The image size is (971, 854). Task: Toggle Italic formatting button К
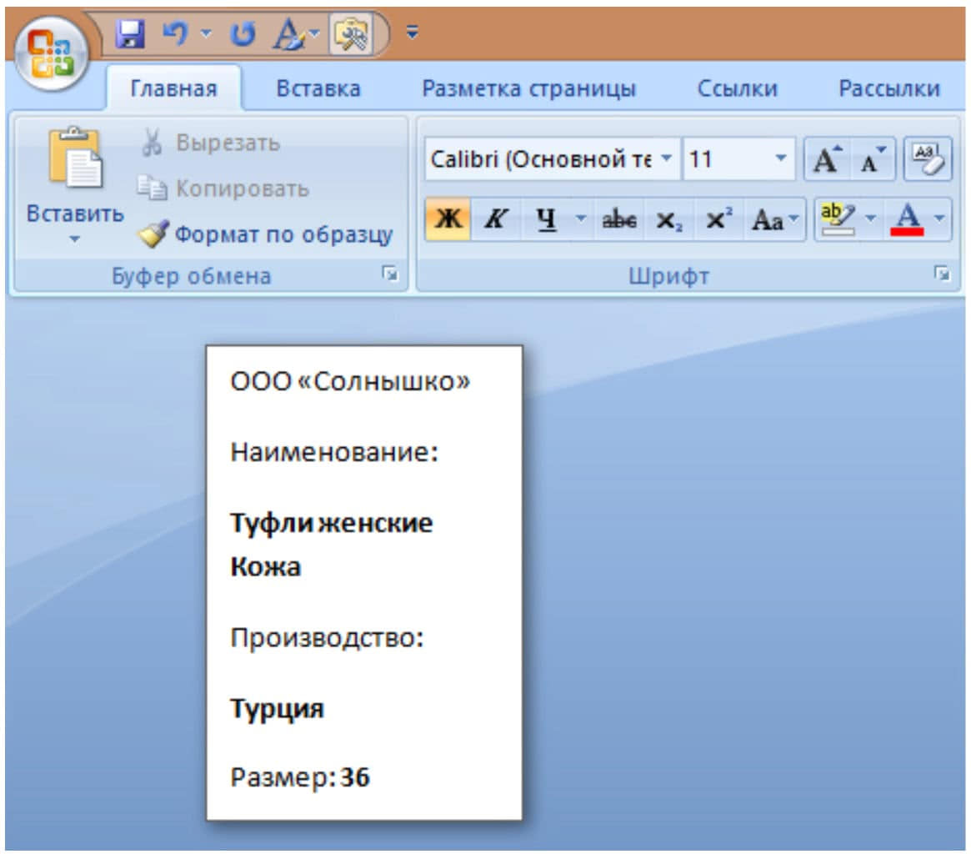click(495, 219)
